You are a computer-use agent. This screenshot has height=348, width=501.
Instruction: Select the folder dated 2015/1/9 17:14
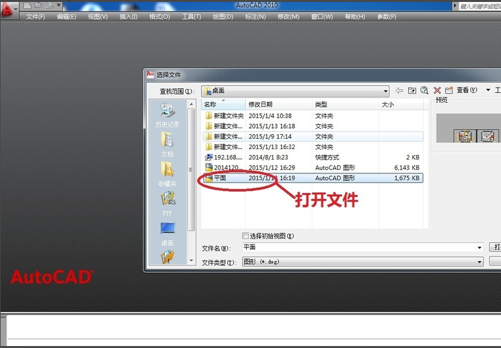(313, 137)
